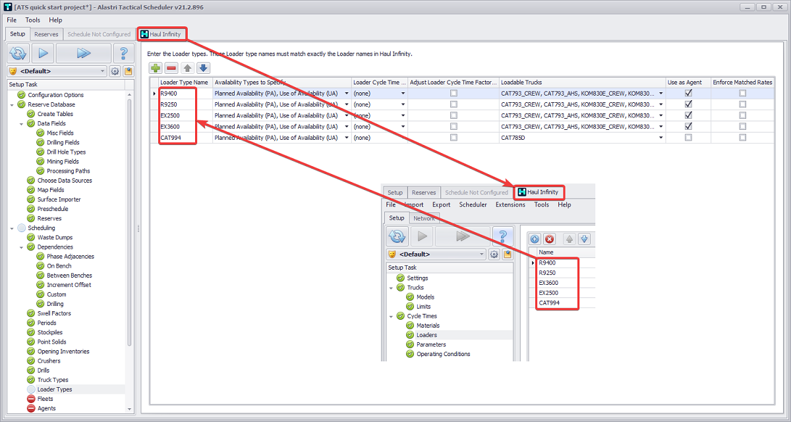791x422 pixels.
Task: Open the Tools menu in the main window menu bar
Action: 33,20
